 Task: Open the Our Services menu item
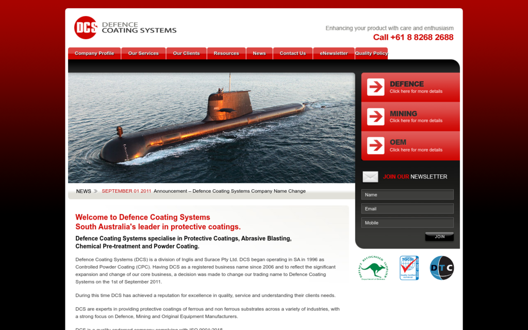[143, 53]
